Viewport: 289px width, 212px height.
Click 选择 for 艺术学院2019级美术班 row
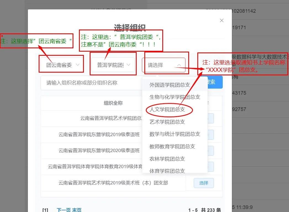coord(204,183)
